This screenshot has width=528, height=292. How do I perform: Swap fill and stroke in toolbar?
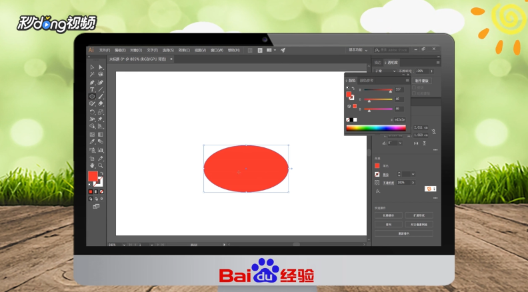102,173
